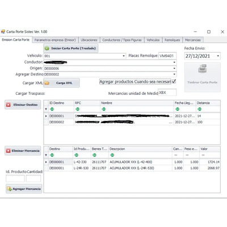Open the Origen dropdown arrow
The image size is (227, 227).
coord(174,68)
